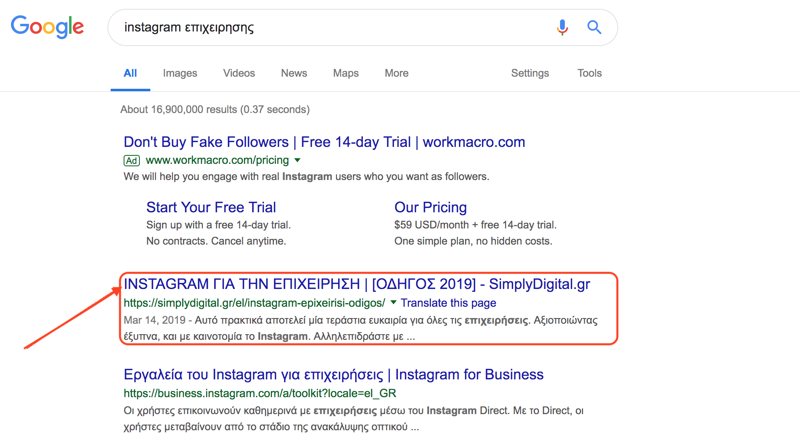
Task: Open the More search options menu
Action: pyautogui.click(x=396, y=73)
